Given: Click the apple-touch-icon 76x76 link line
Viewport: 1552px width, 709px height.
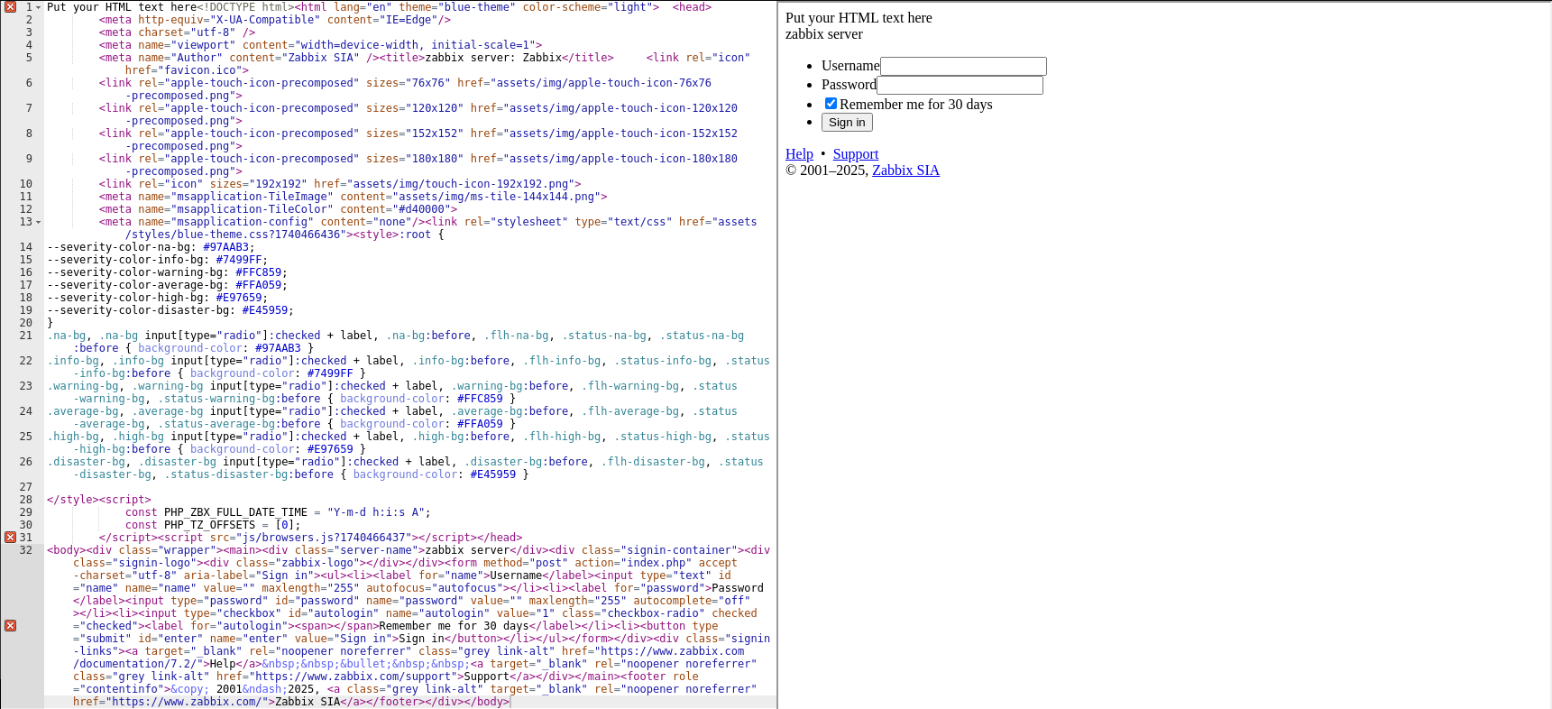Looking at the screenshot, I should point(405,89).
